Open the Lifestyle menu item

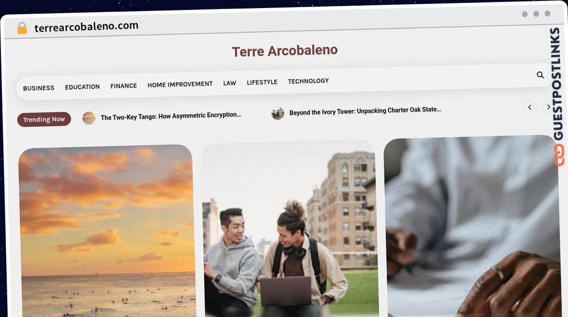click(262, 82)
